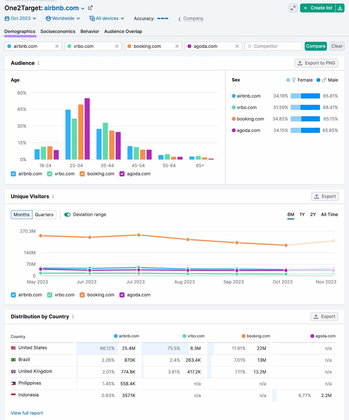Click the United Kingdom flag icon

point(13,372)
